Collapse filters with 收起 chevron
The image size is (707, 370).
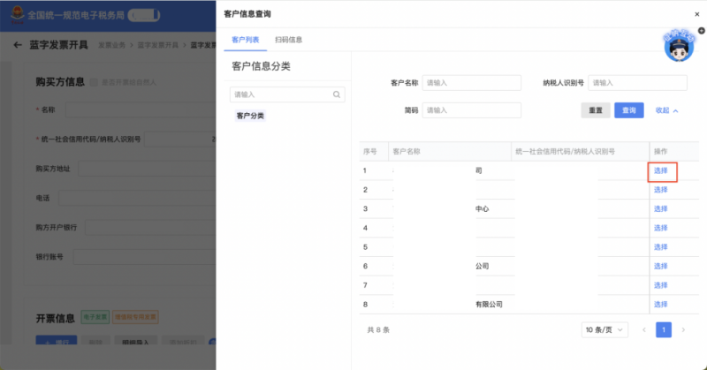pos(667,110)
